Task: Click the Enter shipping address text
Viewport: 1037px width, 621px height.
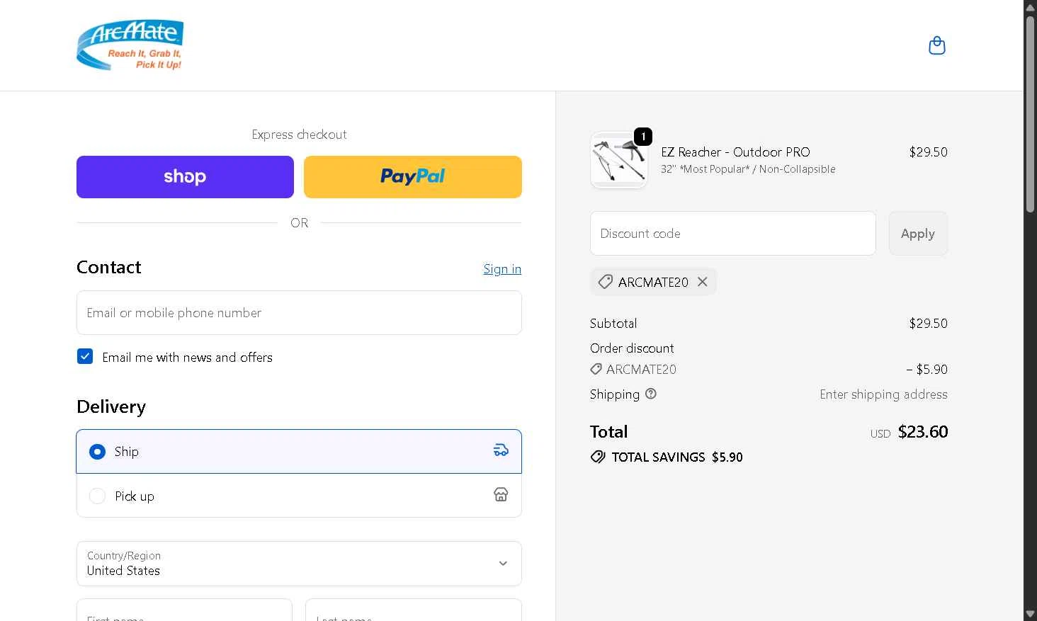Action: pos(883,394)
